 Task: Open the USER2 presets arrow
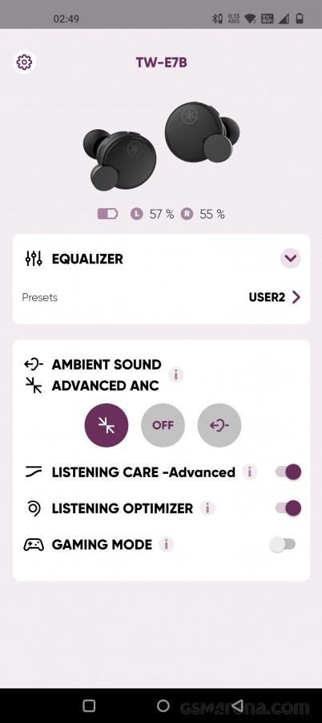tap(296, 297)
